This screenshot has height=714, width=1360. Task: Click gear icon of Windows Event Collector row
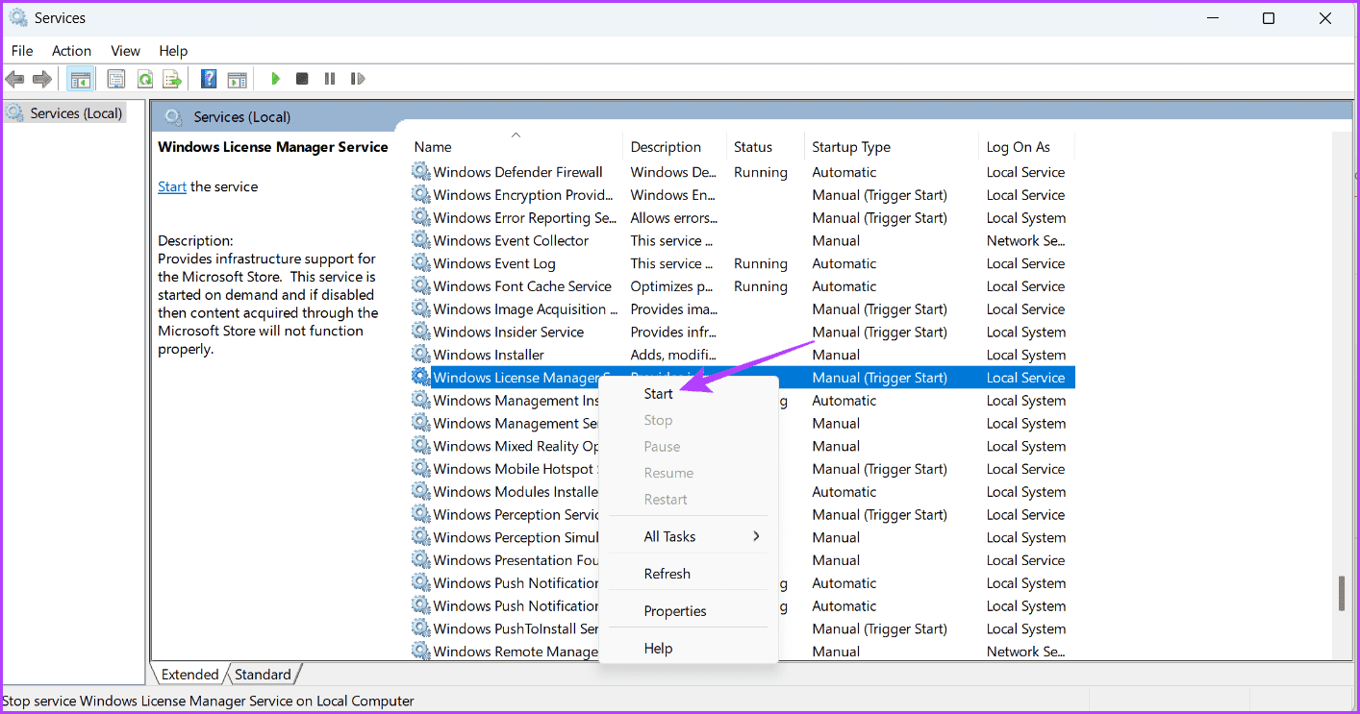point(421,240)
